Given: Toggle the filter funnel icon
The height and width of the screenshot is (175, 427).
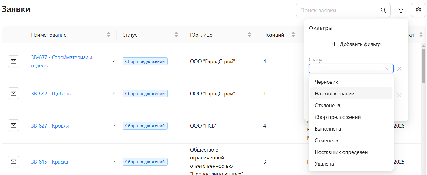Looking at the screenshot, I should click(x=401, y=10).
